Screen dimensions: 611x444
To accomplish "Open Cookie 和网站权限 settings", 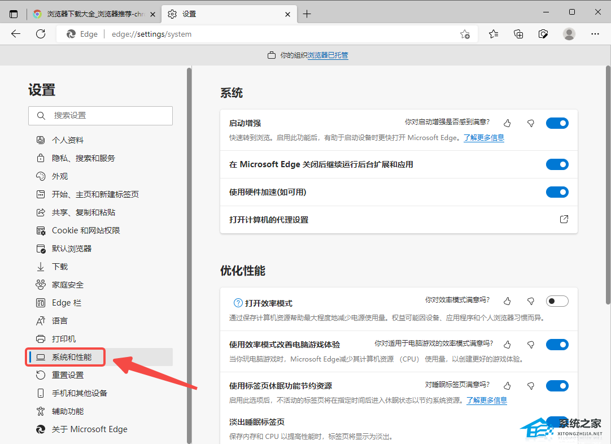I will coord(101,230).
